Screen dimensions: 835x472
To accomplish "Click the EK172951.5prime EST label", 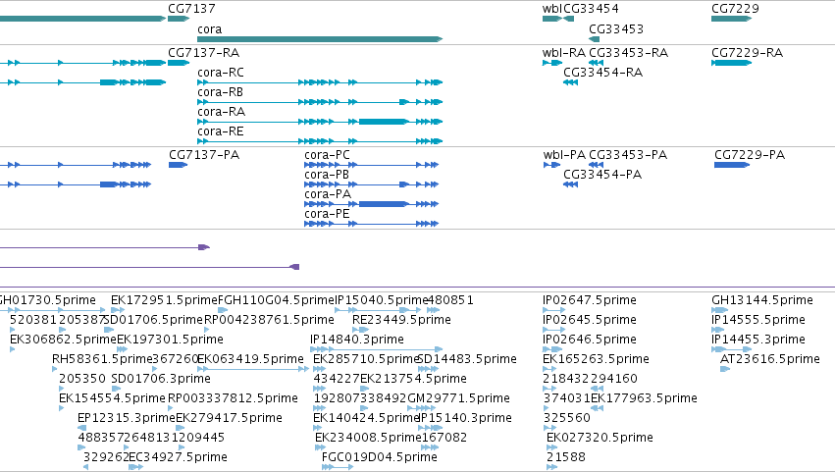I will coord(164,300).
